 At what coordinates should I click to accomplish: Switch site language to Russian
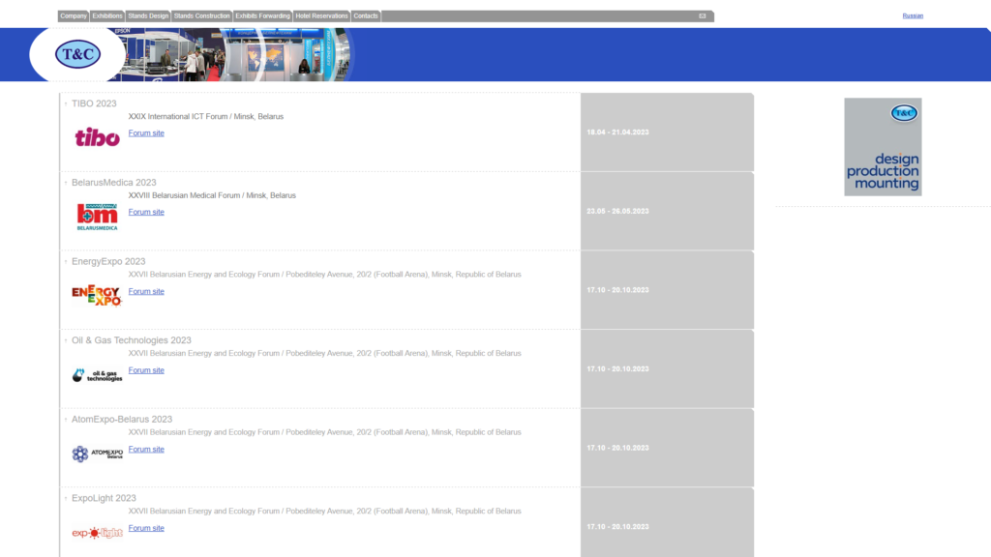[913, 15]
